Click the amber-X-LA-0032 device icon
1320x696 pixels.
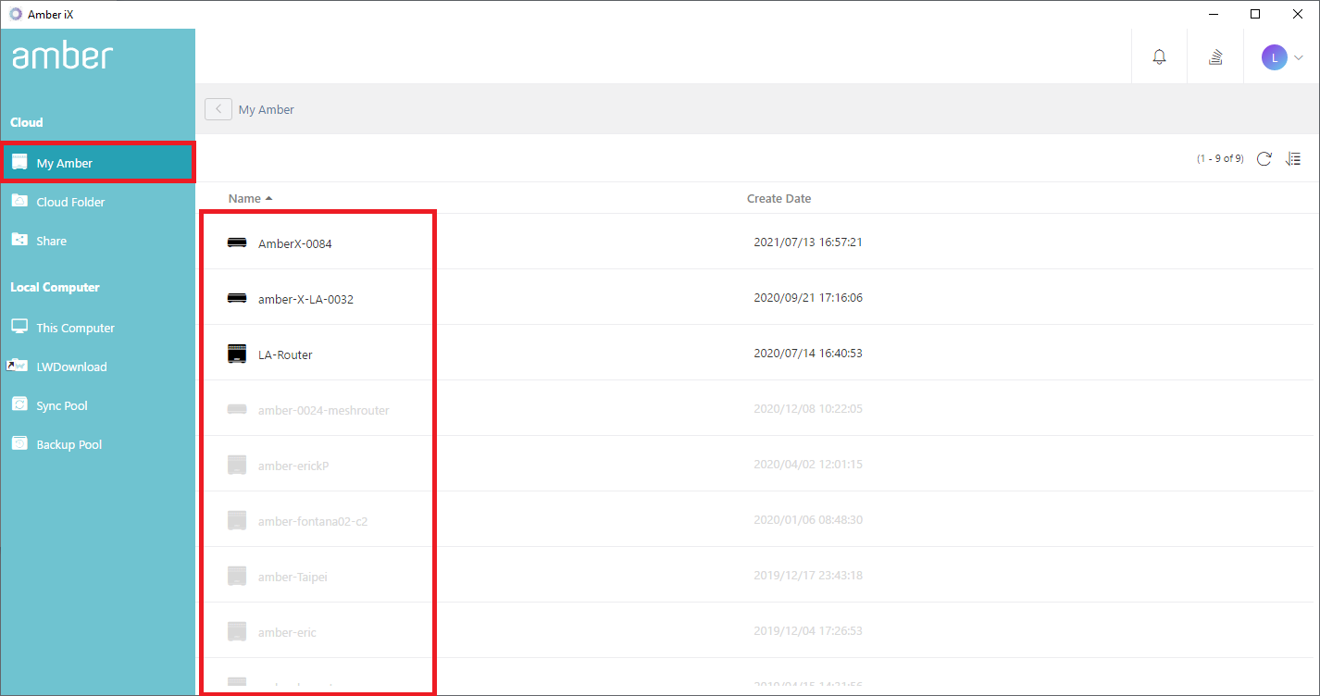237,298
